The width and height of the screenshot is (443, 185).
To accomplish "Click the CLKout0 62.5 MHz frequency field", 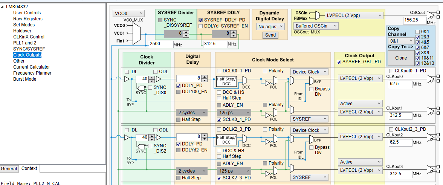I will tap(400, 84).
